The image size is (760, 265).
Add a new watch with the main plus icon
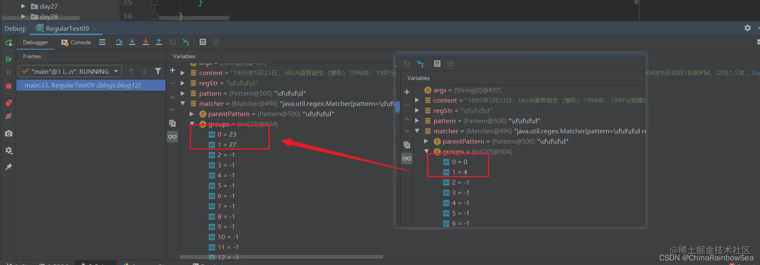(172, 70)
